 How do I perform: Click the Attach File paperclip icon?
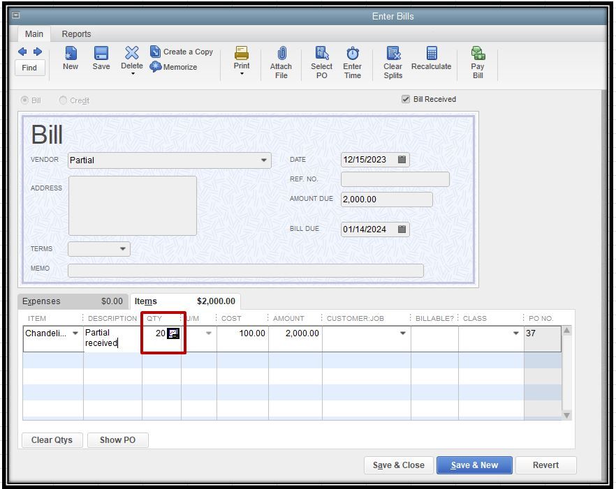click(281, 53)
